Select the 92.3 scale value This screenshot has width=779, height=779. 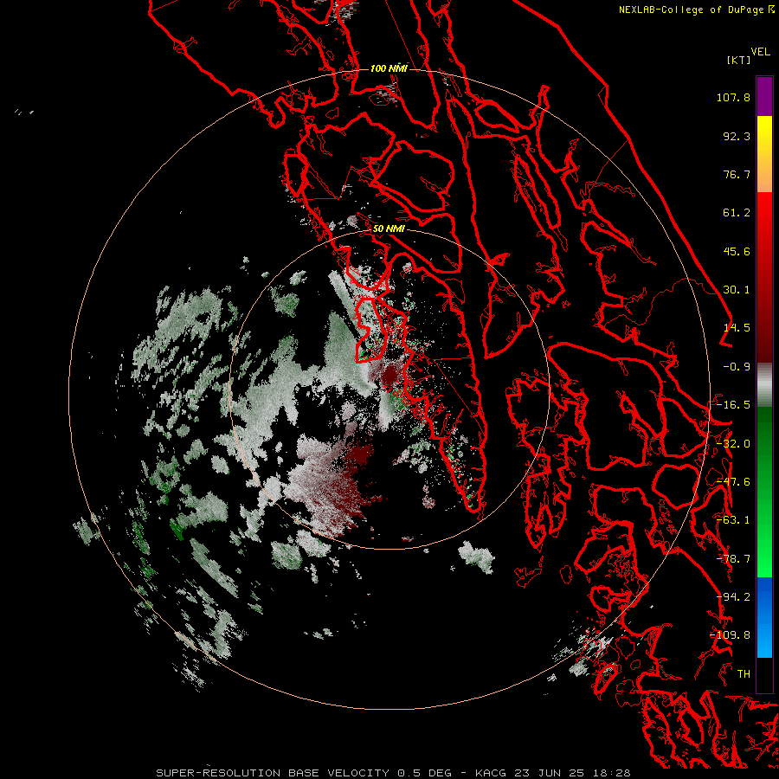coord(737,136)
